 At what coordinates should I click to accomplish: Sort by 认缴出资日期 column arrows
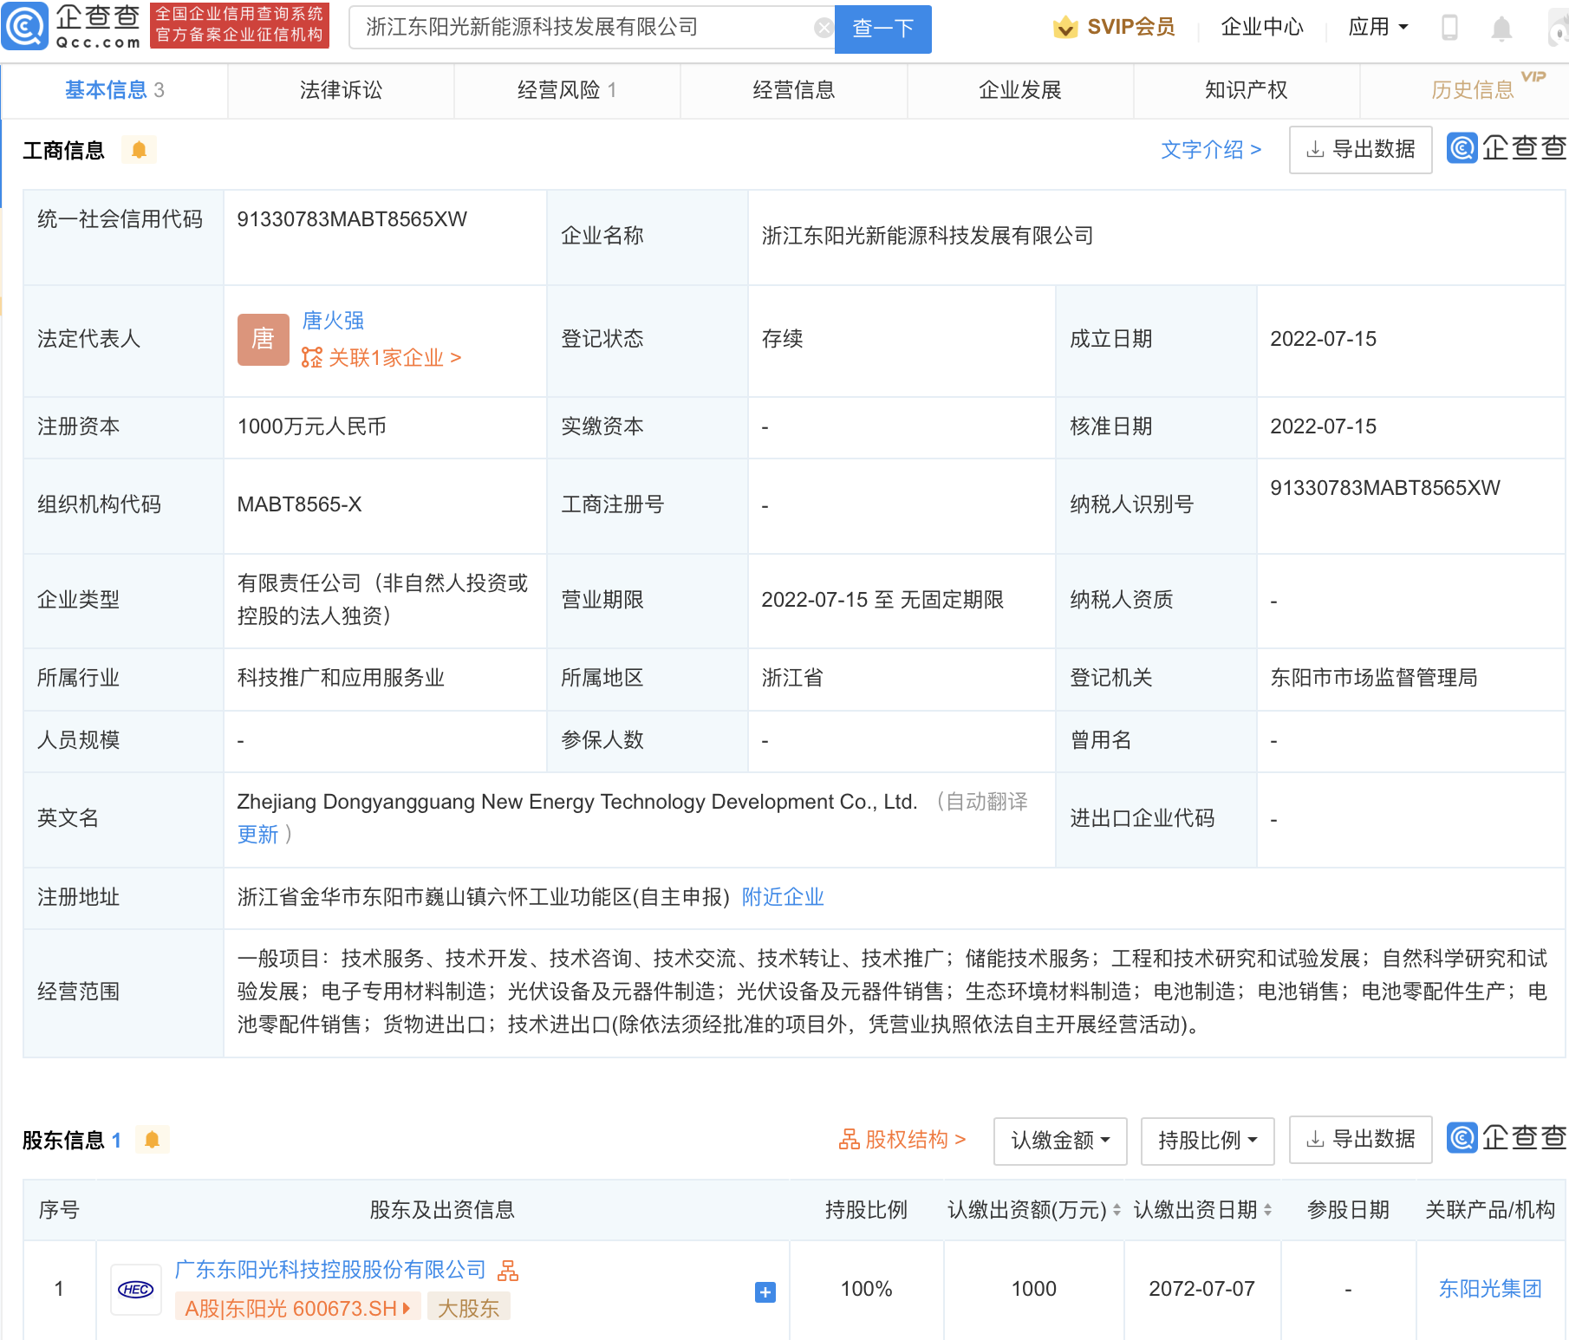pos(1267,1210)
